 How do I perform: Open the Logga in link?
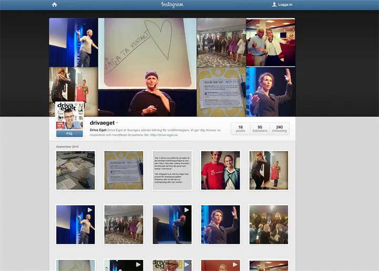point(285,5)
